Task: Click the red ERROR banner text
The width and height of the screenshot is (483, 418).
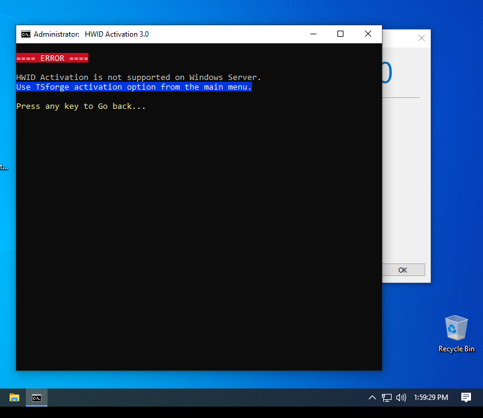Action: (x=52, y=58)
